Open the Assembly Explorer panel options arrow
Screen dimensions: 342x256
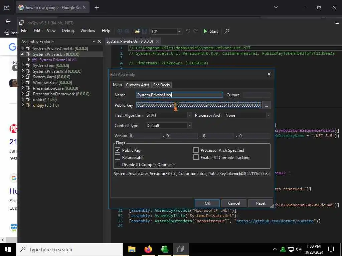(x=94, y=41)
